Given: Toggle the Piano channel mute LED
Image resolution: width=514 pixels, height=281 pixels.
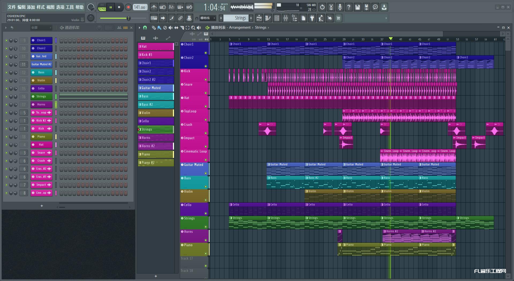Looking at the screenshot, I should [x=6, y=137].
